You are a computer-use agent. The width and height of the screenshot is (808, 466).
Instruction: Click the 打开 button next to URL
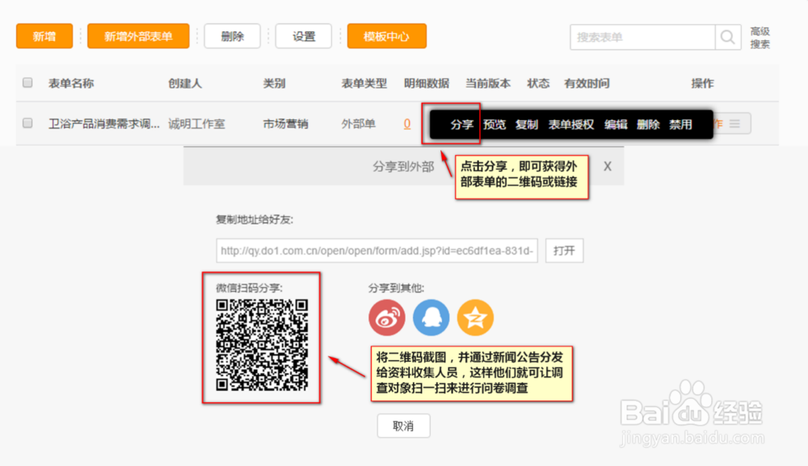564,250
